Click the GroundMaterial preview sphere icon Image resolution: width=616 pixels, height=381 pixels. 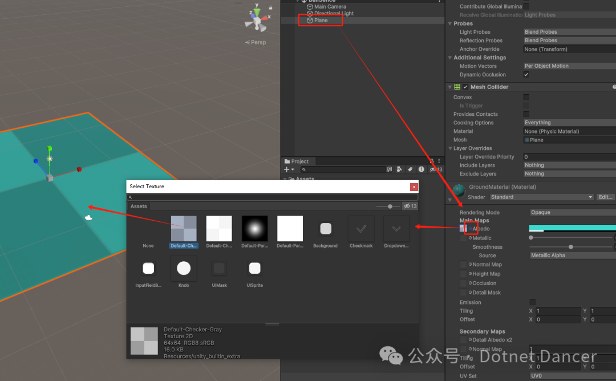[x=459, y=190]
